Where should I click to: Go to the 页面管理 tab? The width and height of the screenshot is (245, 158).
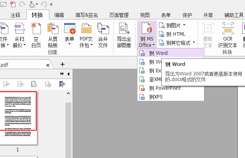pos(119,15)
